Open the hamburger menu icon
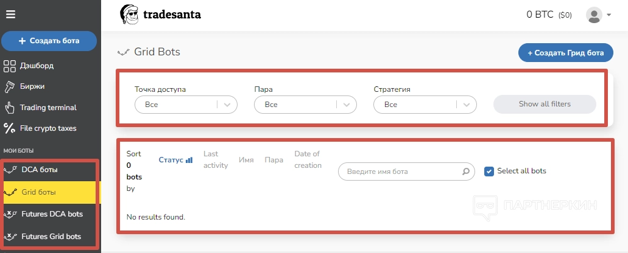The image size is (628, 253). 10,15
